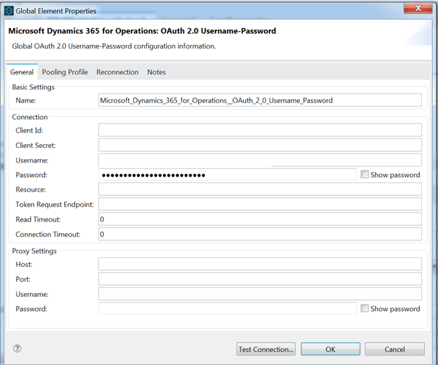Click the Read Timeout field
Image resolution: width=438 pixels, height=365 pixels.
[260, 220]
